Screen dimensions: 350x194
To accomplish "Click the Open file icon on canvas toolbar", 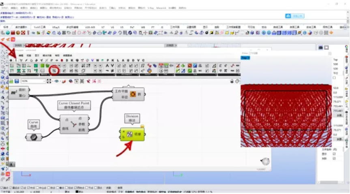I will point(11,81).
